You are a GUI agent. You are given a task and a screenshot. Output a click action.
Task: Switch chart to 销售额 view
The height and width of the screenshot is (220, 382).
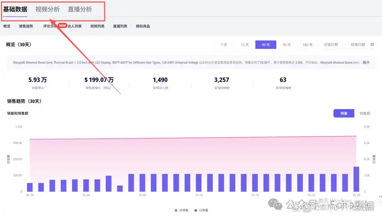point(364,114)
